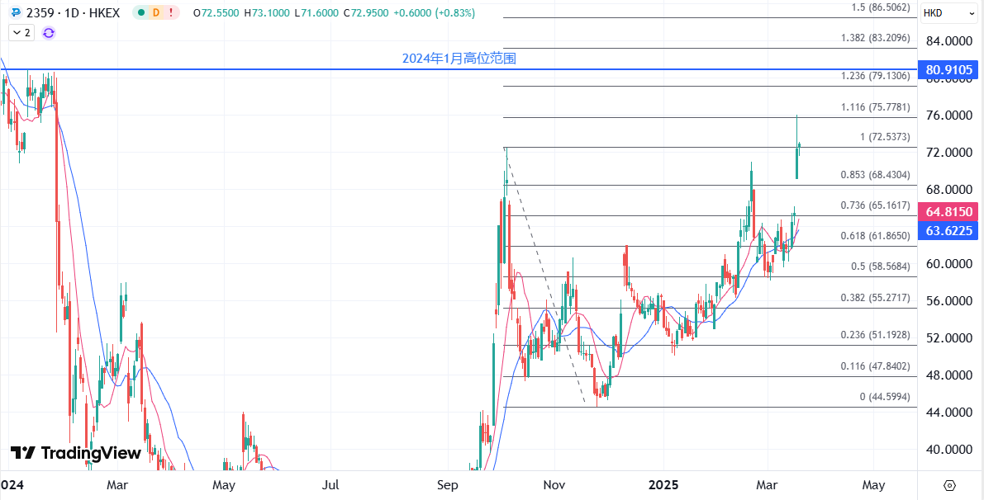Click 48.0000 on the price axis
The image size is (984, 500).
coord(950,375)
